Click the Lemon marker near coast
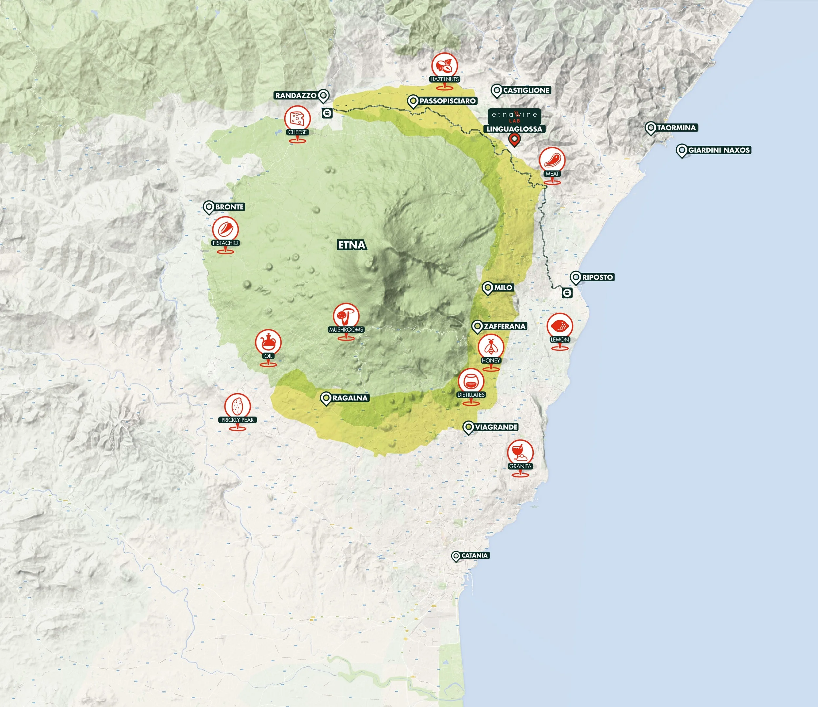The image size is (818, 707). coord(560,326)
